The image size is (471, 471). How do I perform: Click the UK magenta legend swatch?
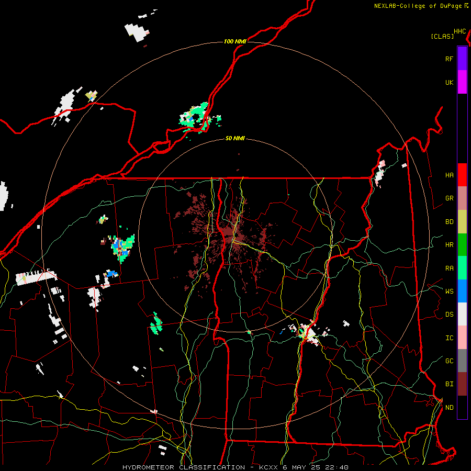(x=462, y=82)
